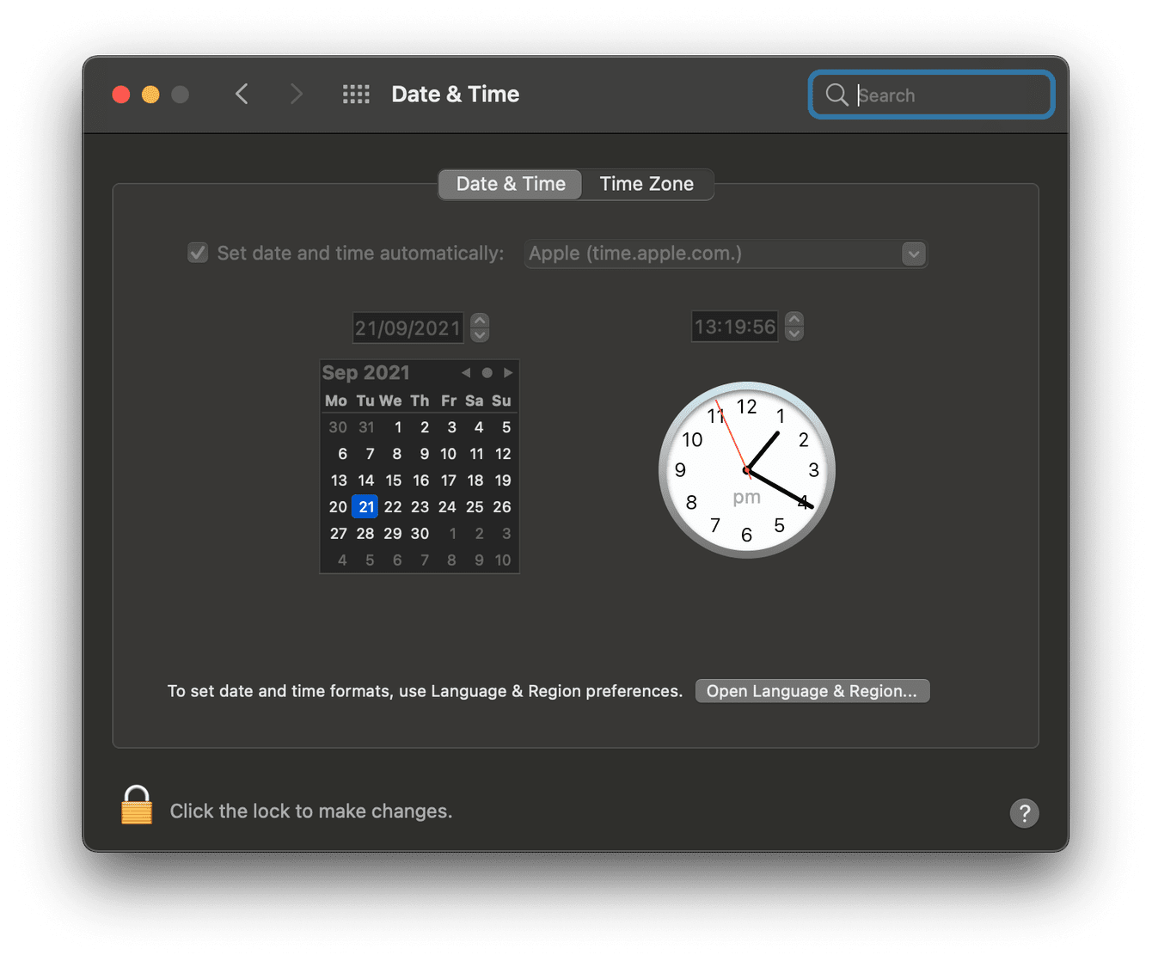
Task: Click the forward navigation arrow icon
Action: point(296,94)
